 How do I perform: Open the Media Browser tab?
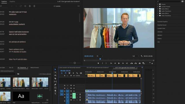click(35, 68)
